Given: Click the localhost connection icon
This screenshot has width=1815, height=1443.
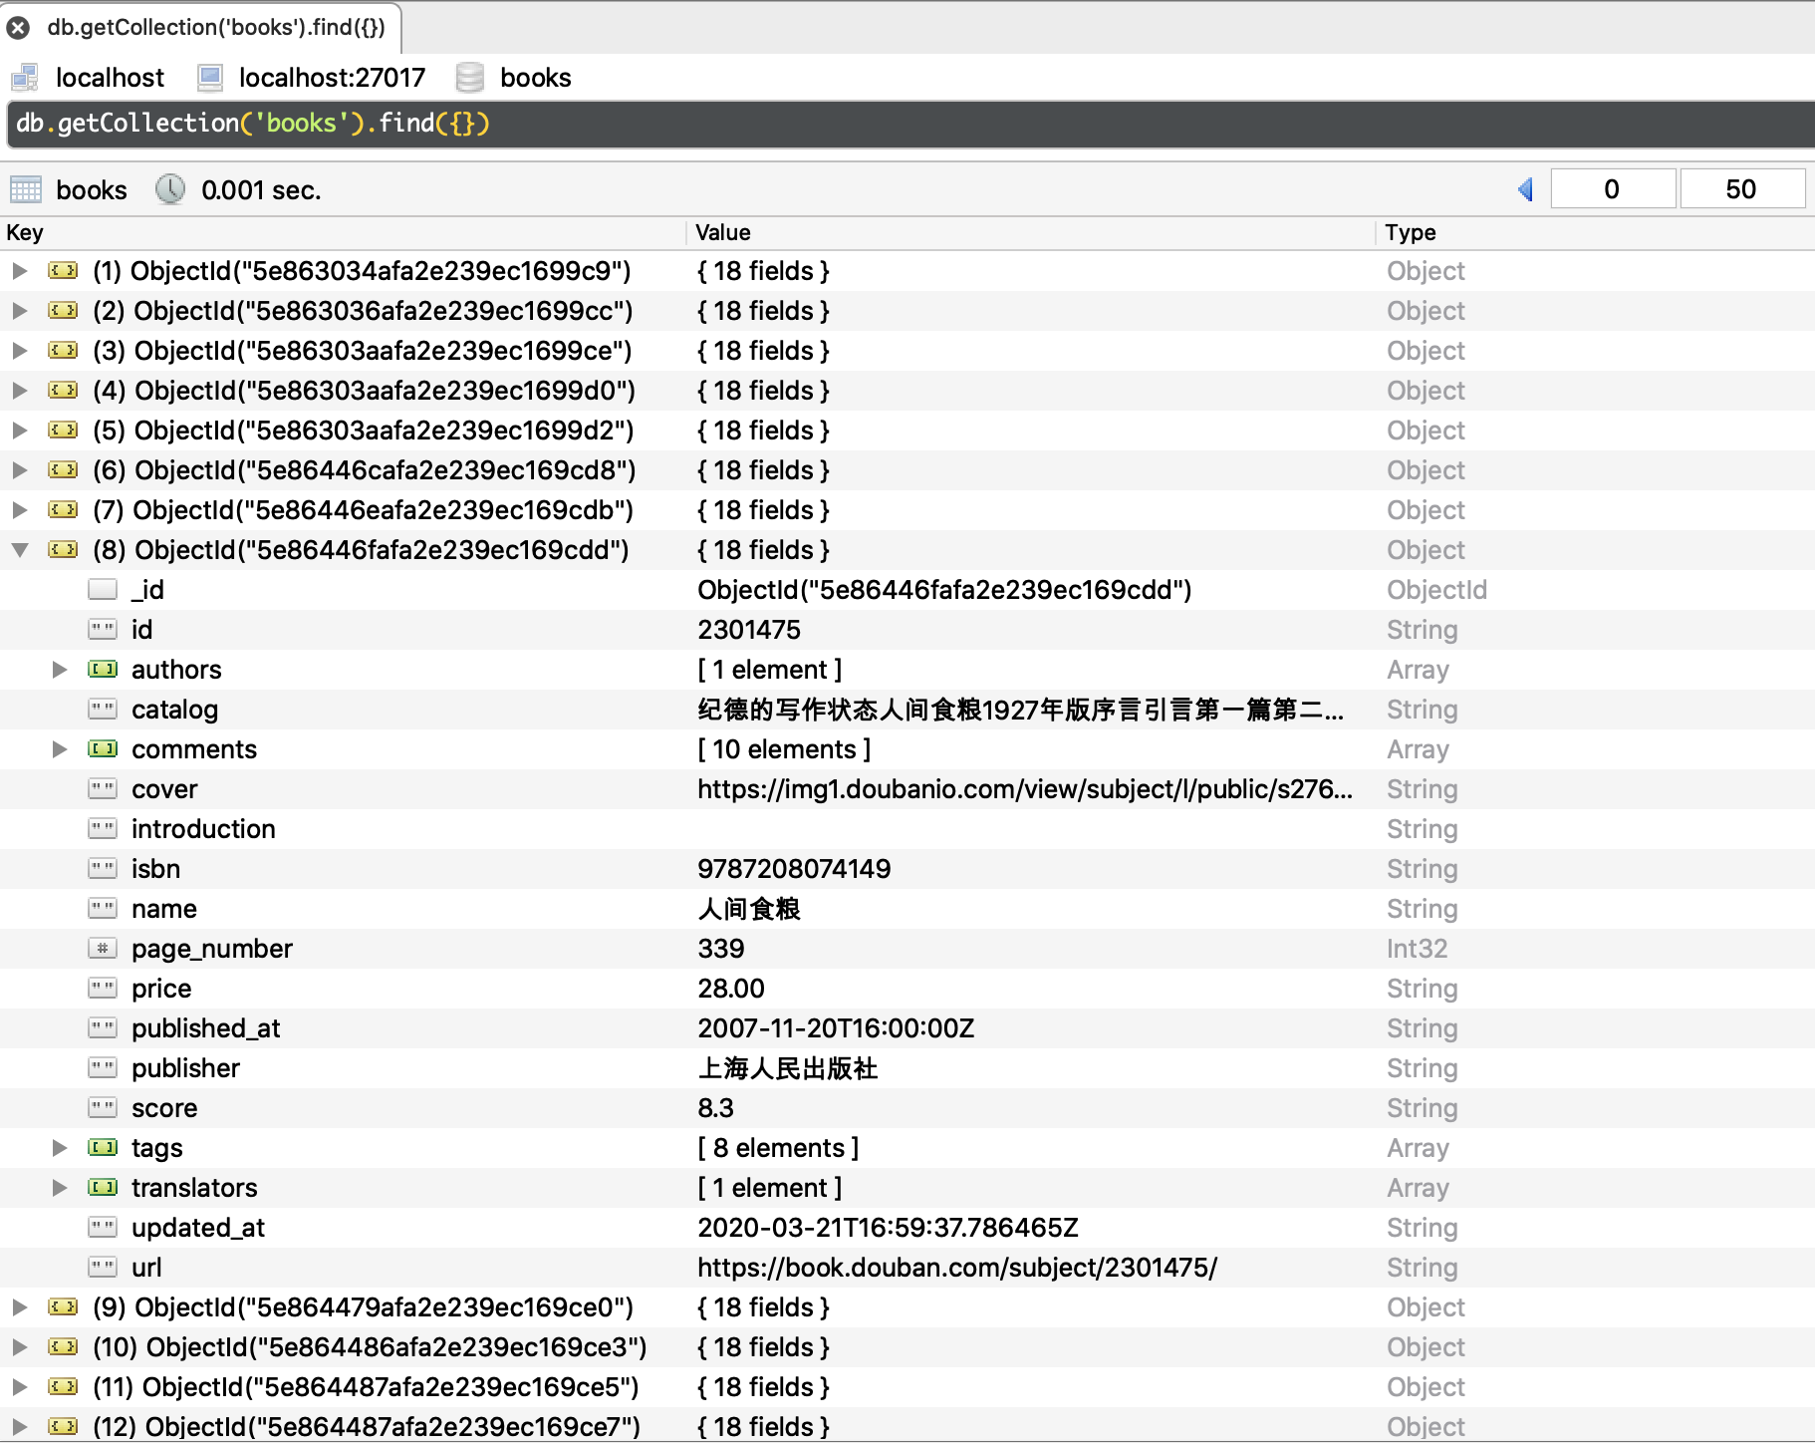Looking at the screenshot, I should pyautogui.click(x=24, y=78).
